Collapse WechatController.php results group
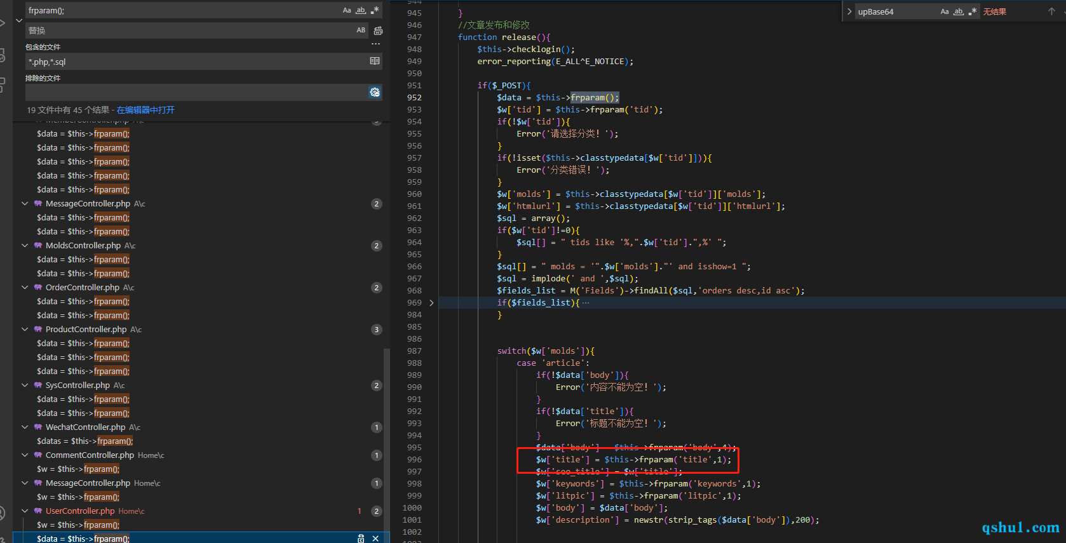 25,427
